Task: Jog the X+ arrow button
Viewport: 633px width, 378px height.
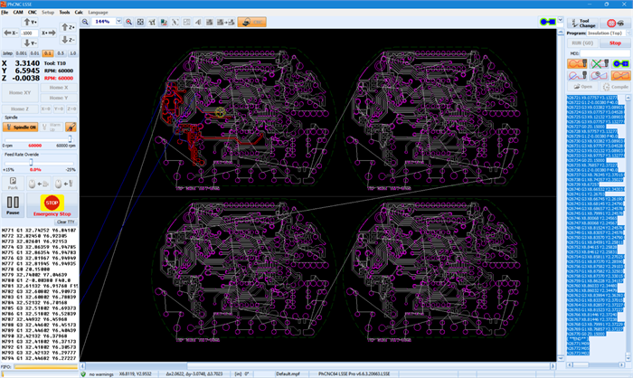Action: pyautogui.click(x=49, y=33)
